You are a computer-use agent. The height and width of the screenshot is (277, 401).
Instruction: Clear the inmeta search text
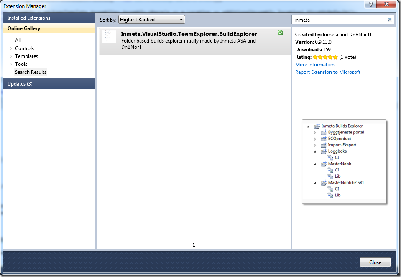(390, 20)
